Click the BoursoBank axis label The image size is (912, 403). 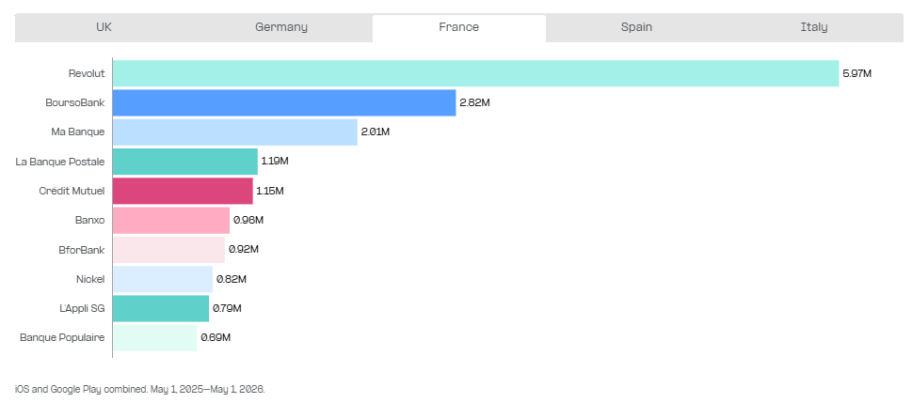(75, 102)
